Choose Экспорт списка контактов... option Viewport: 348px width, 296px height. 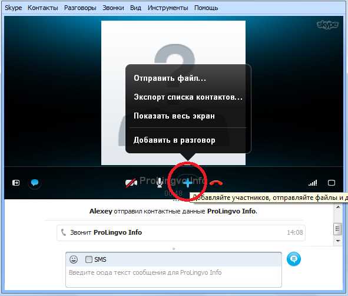tap(188, 97)
